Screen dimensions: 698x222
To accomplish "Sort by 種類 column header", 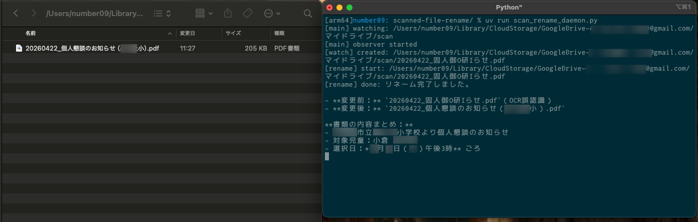I will pyautogui.click(x=279, y=34).
